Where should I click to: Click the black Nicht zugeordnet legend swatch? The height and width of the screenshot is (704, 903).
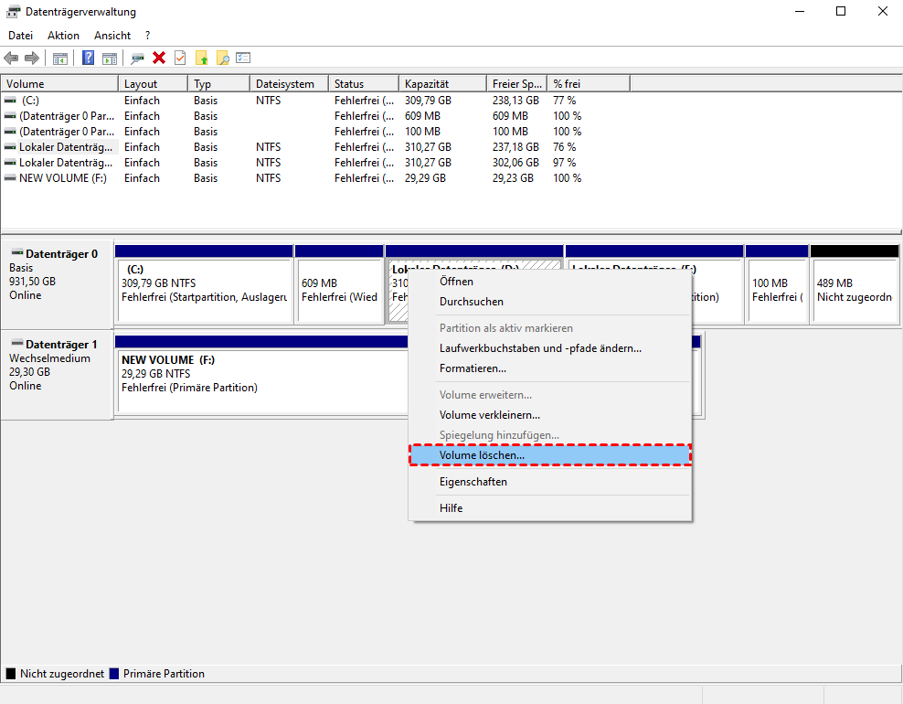point(10,674)
